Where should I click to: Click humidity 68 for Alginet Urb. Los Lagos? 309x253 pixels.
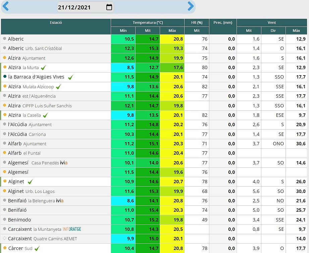pyautogui.click(x=205, y=191)
